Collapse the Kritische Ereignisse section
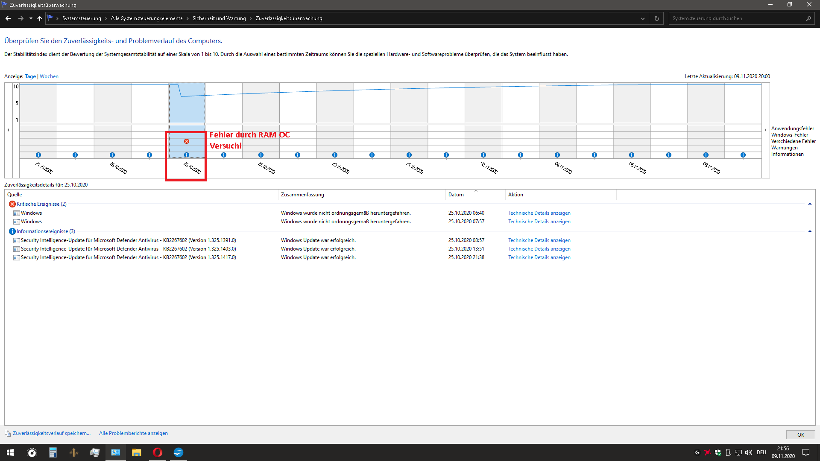The image size is (820, 461). pos(810,204)
